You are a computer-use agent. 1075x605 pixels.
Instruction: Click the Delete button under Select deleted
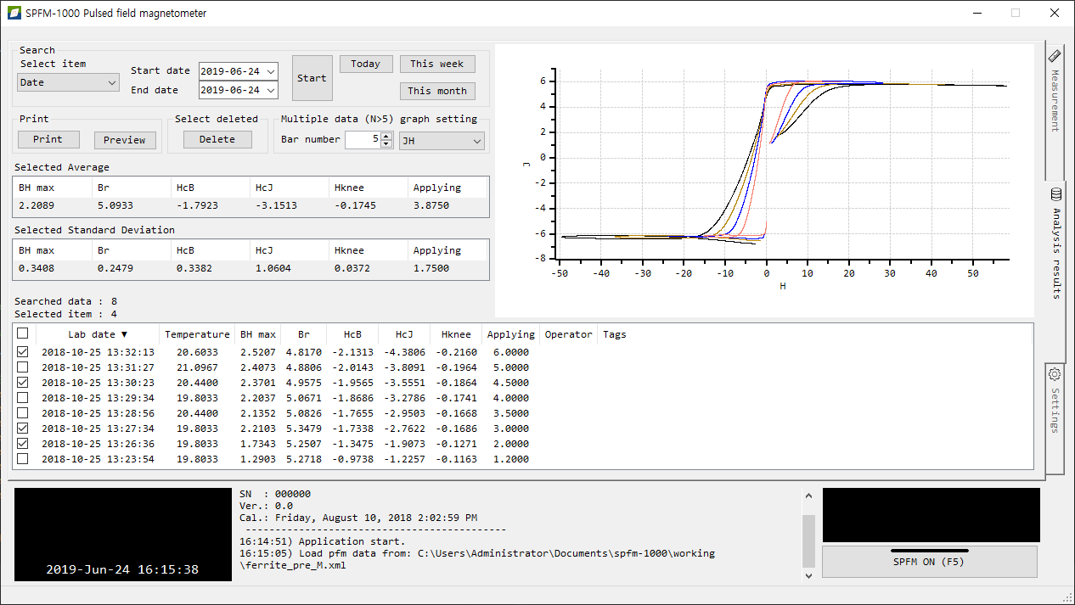coord(217,138)
